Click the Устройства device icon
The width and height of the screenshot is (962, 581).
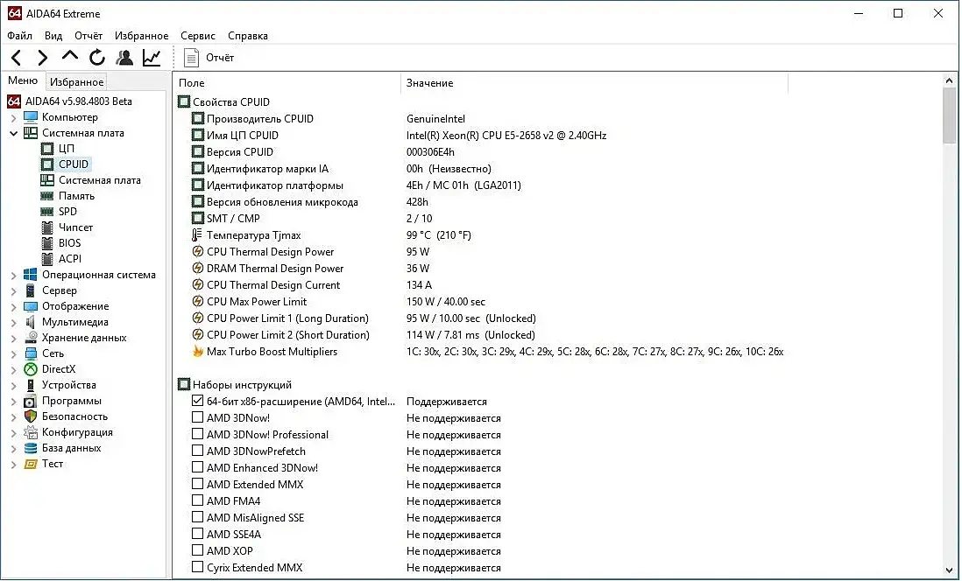tap(30, 385)
